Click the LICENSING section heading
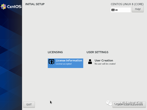The width and height of the screenshot is (147, 110). pos(55,52)
